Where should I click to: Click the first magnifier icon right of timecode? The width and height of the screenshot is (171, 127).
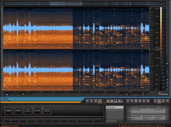(128, 101)
